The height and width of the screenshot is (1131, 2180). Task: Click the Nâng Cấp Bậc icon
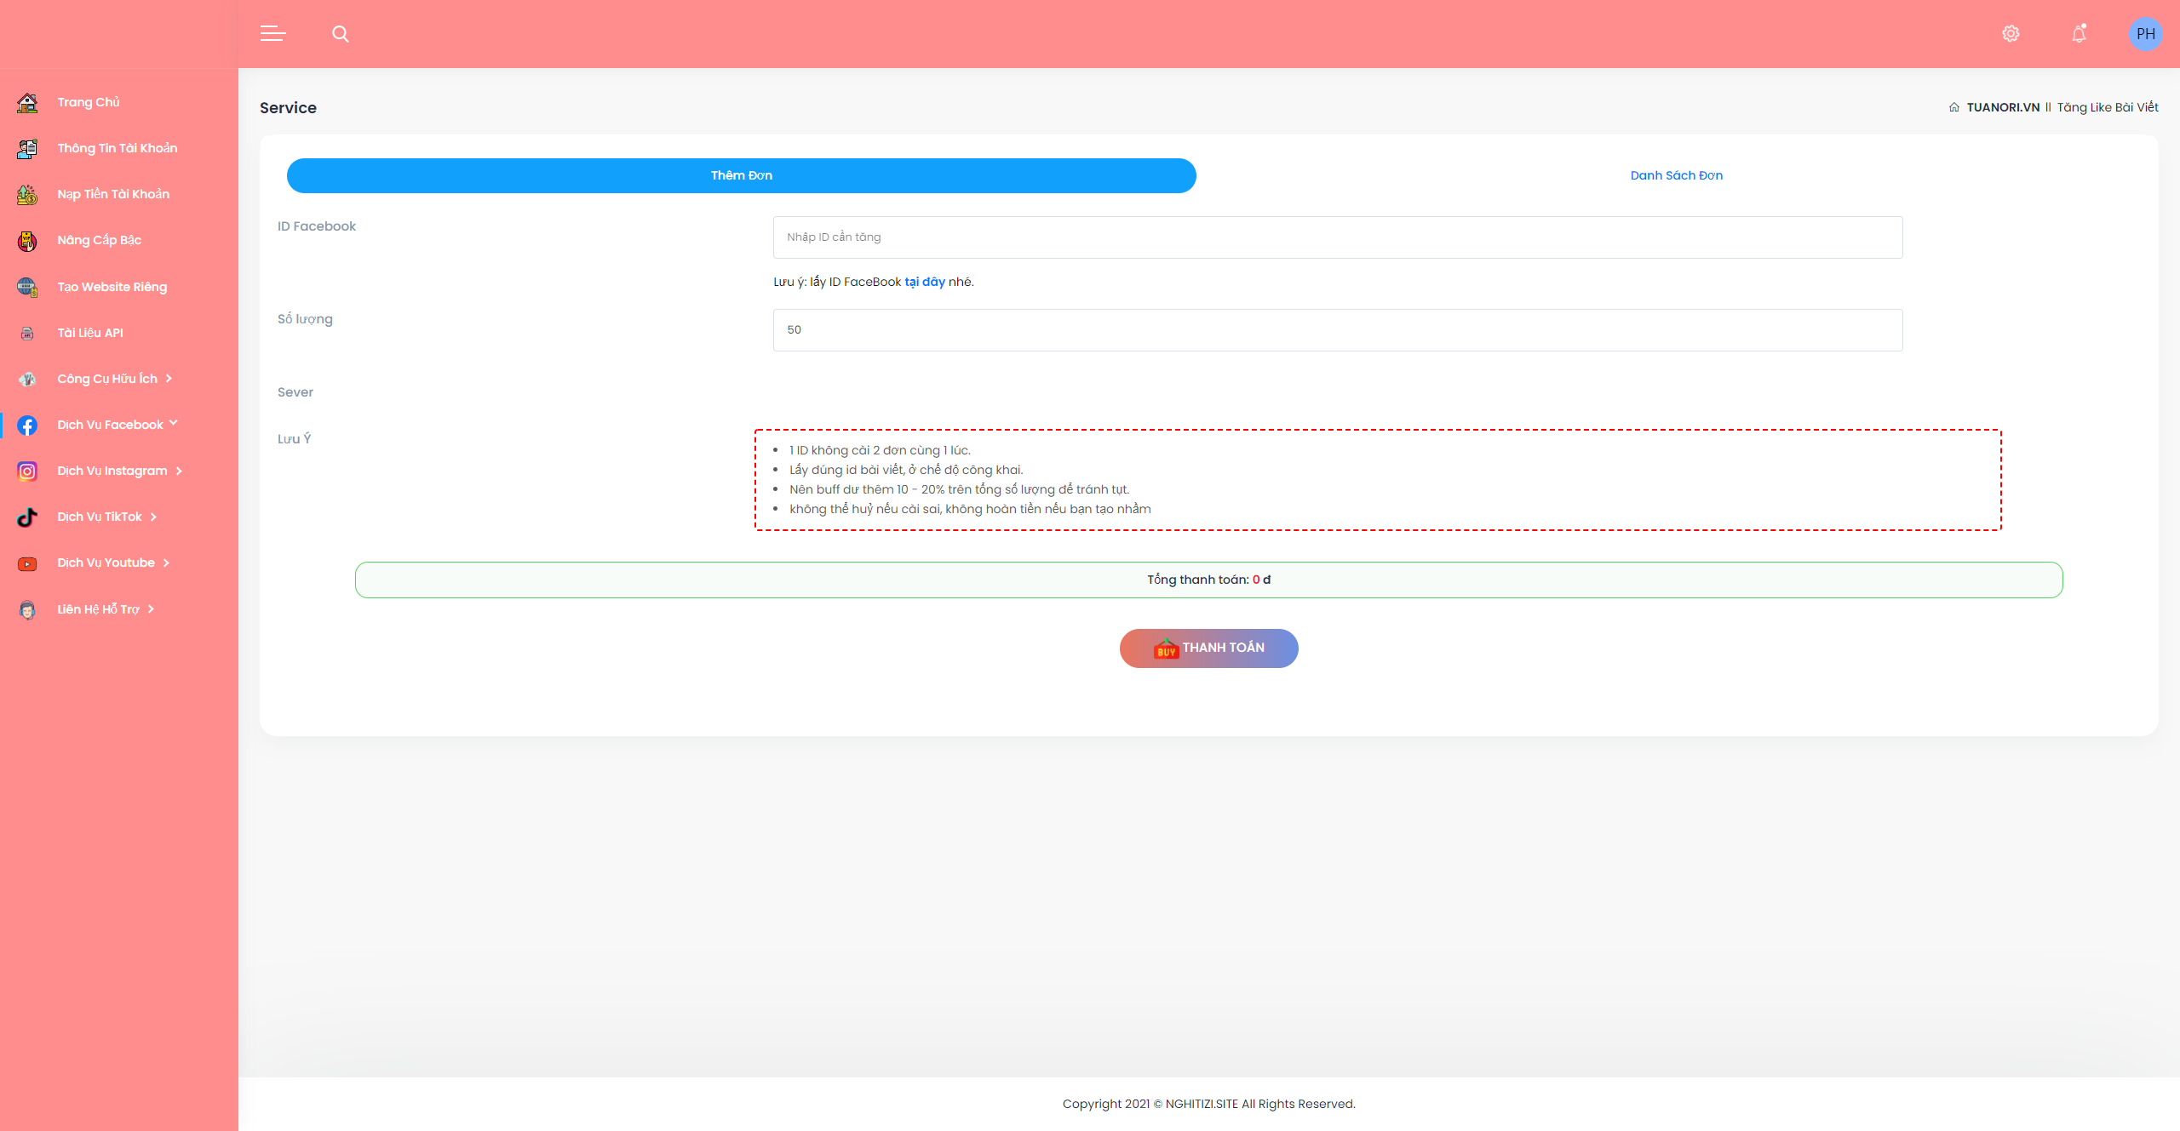pyautogui.click(x=27, y=241)
